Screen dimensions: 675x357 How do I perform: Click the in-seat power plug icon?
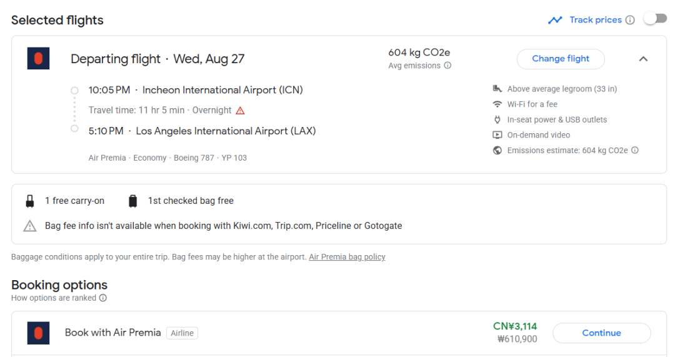[x=497, y=119]
